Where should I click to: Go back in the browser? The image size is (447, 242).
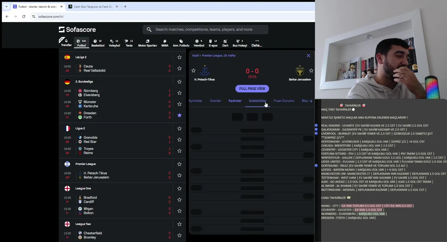pyautogui.click(x=7, y=16)
